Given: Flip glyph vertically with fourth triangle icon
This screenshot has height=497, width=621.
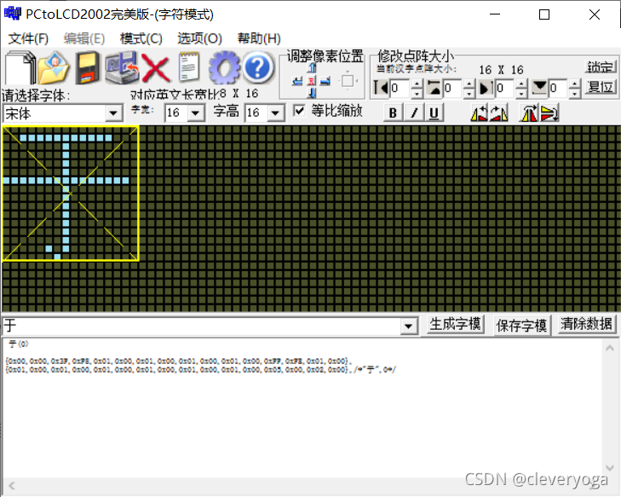Looking at the screenshot, I should pos(549,113).
